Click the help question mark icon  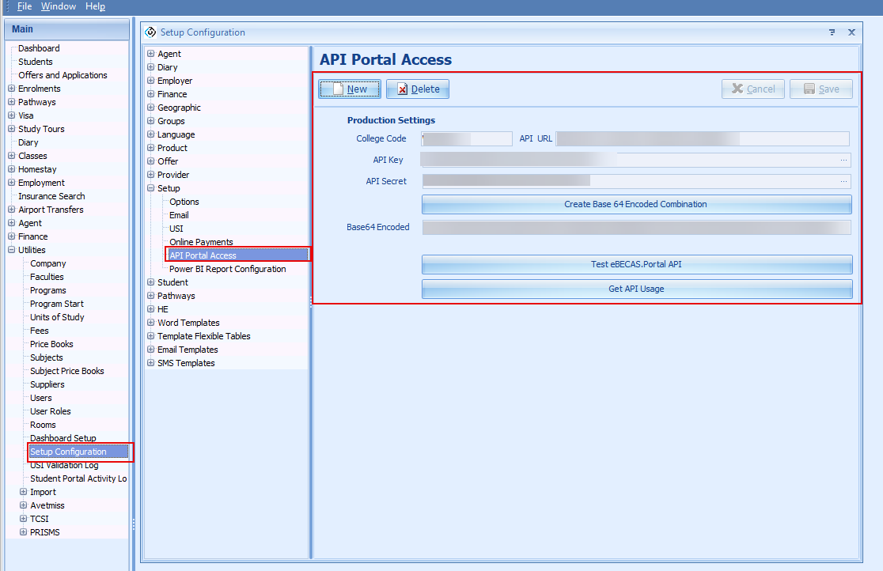click(832, 32)
